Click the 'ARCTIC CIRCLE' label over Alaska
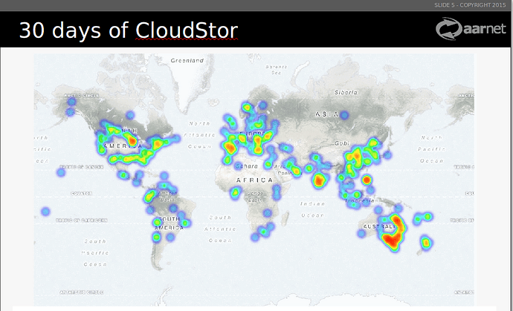 click(x=81, y=96)
